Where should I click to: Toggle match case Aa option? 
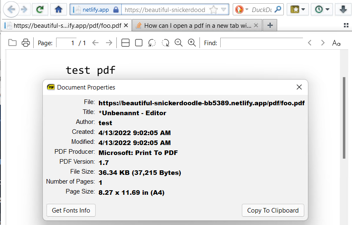336,43
